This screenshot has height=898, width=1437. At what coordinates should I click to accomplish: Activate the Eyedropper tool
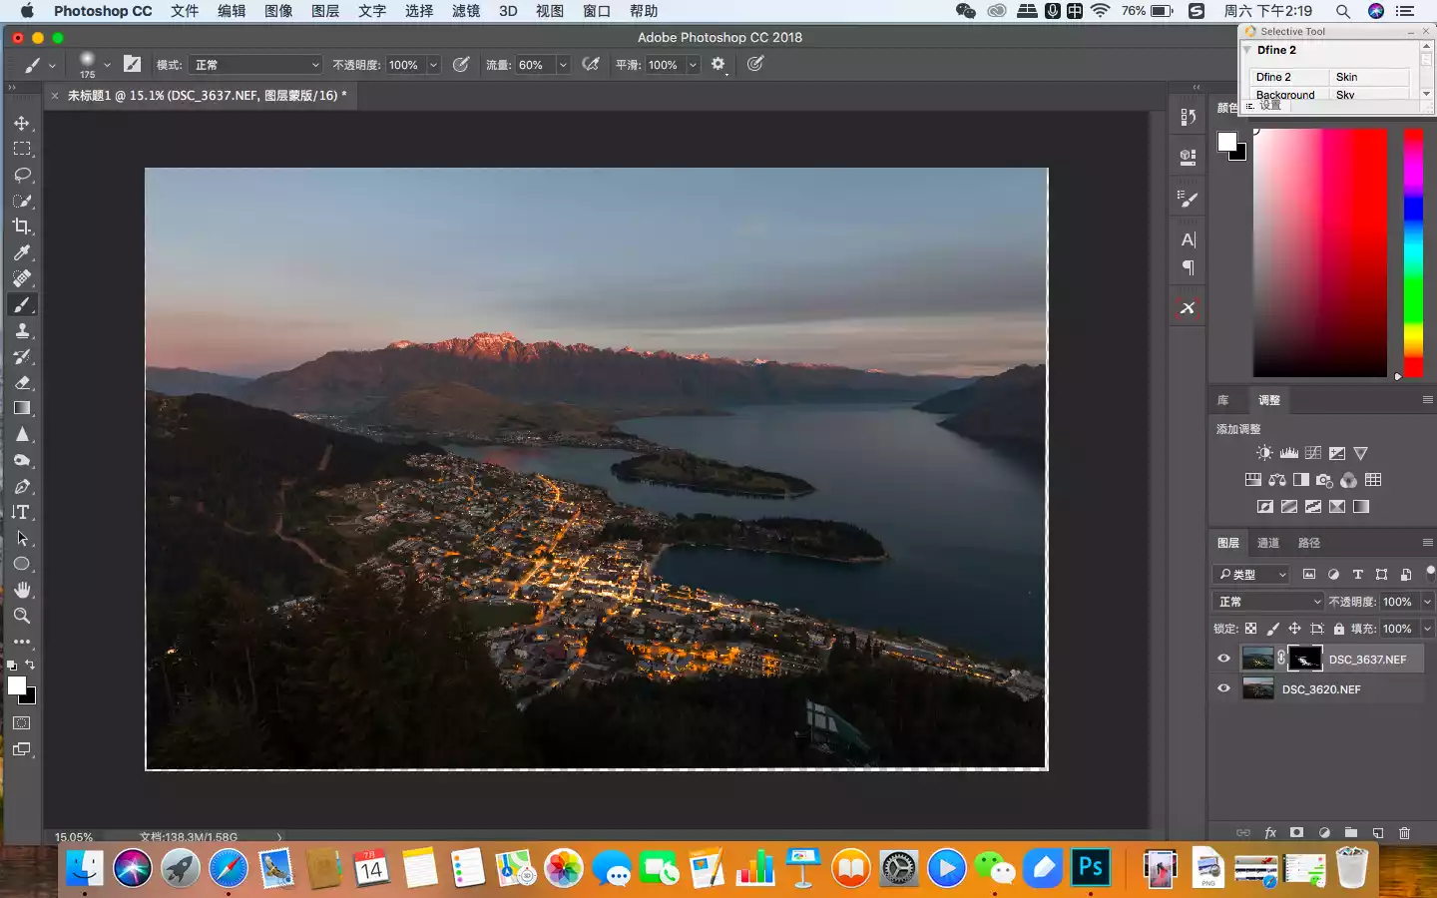click(22, 252)
